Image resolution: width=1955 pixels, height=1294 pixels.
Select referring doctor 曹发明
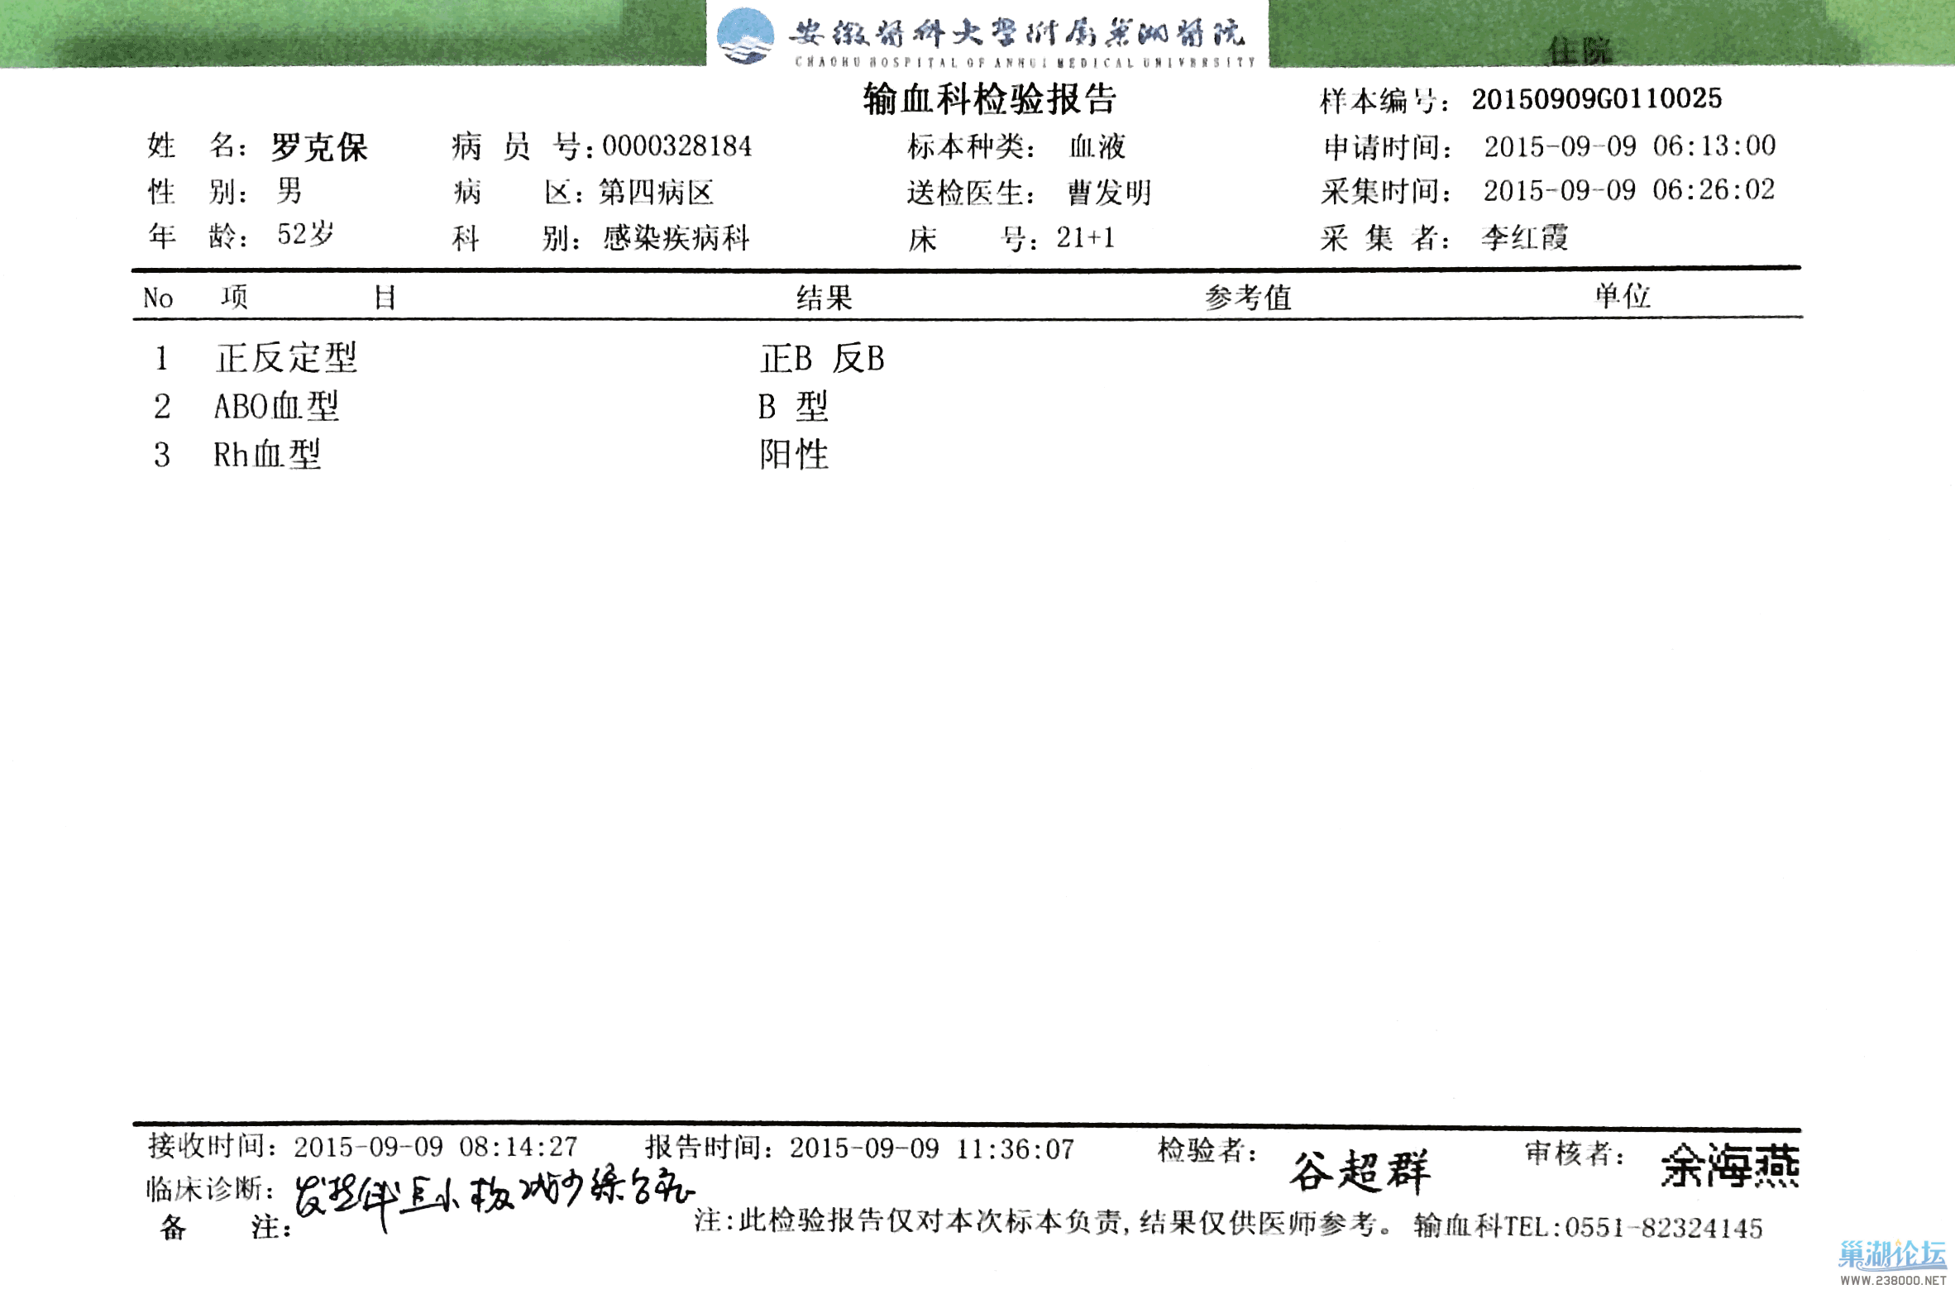1109,193
